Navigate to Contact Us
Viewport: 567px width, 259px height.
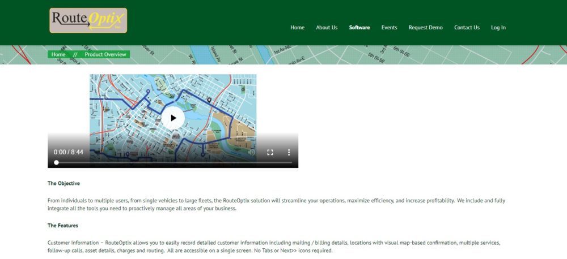[x=467, y=28]
